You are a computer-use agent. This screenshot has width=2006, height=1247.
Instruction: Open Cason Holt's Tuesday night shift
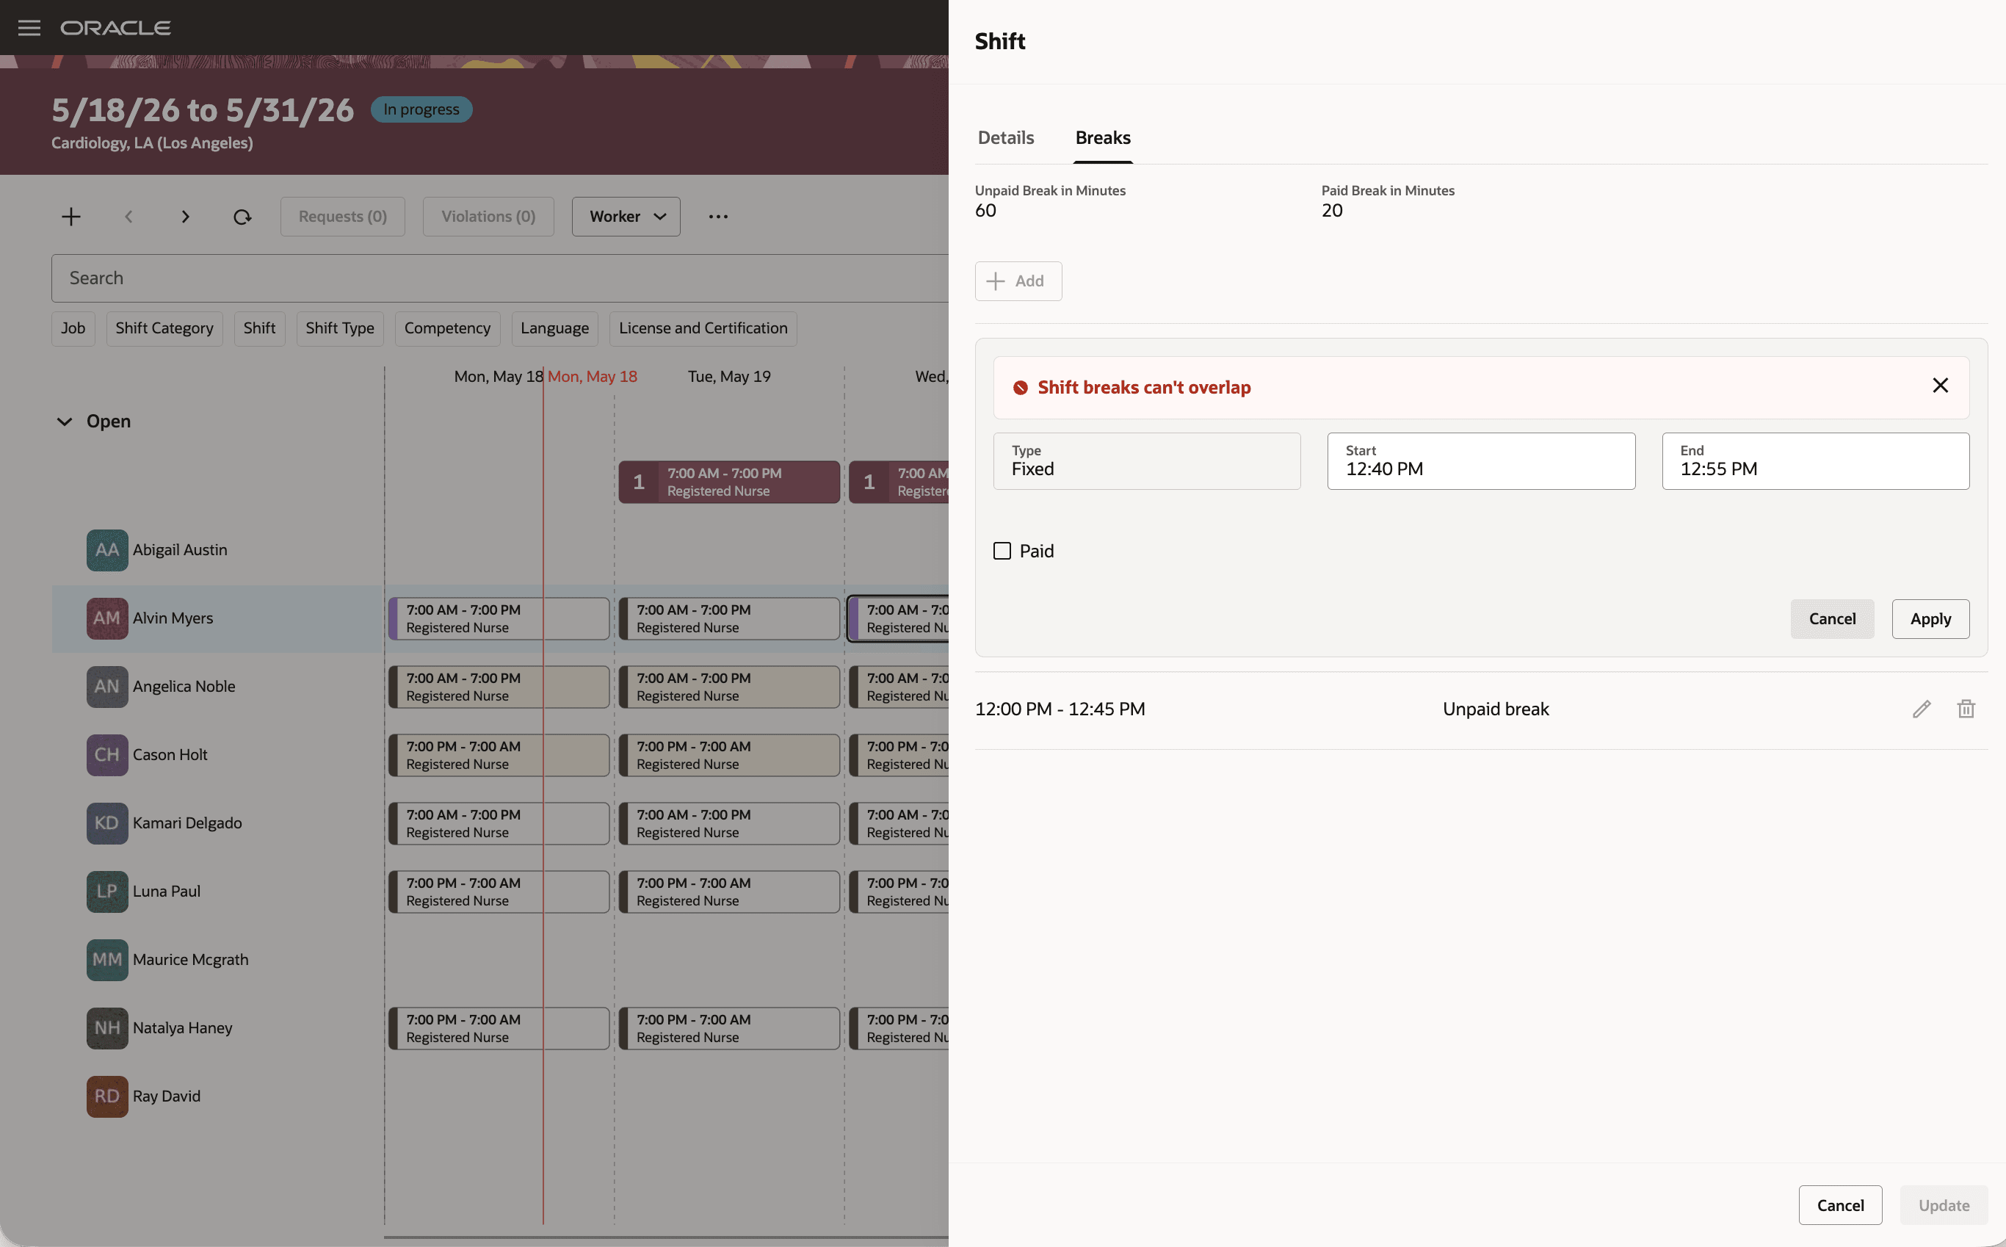(729, 756)
